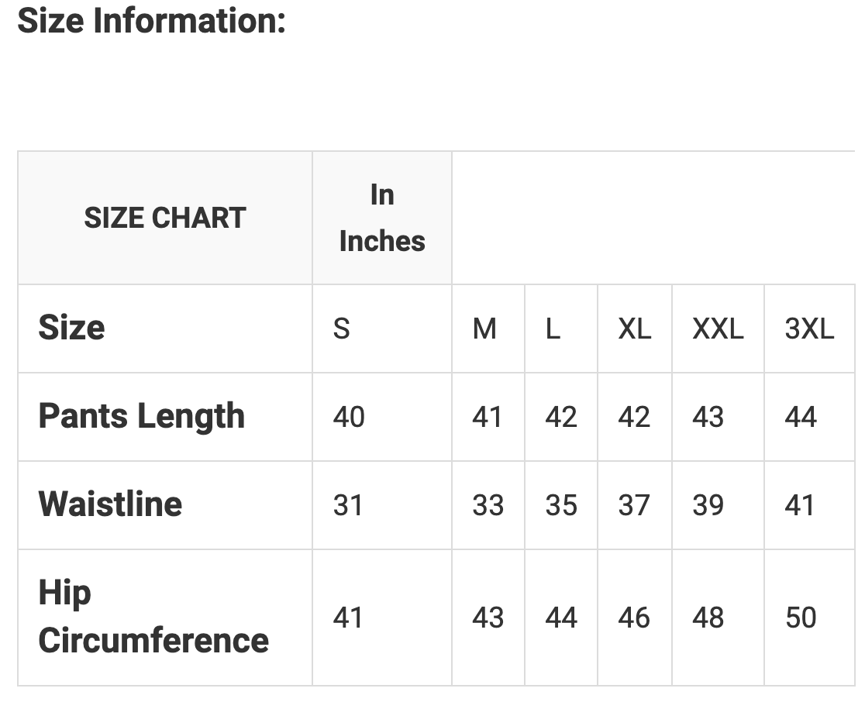Image resolution: width=865 pixels, height=702 pixels.
Task: Click the XXL size column cell
Action: (x=718, y=329)
